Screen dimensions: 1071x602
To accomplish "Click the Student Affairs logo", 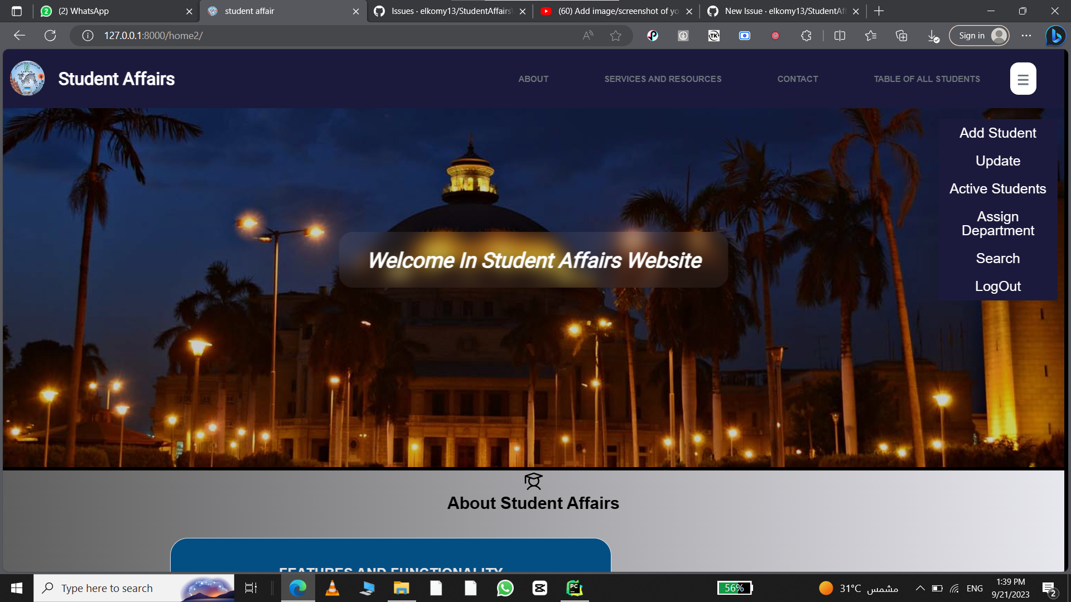I will tap(27, 79).
